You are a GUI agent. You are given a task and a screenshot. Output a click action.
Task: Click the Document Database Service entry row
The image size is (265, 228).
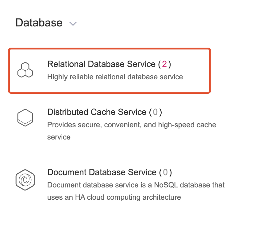click(120, 185)
